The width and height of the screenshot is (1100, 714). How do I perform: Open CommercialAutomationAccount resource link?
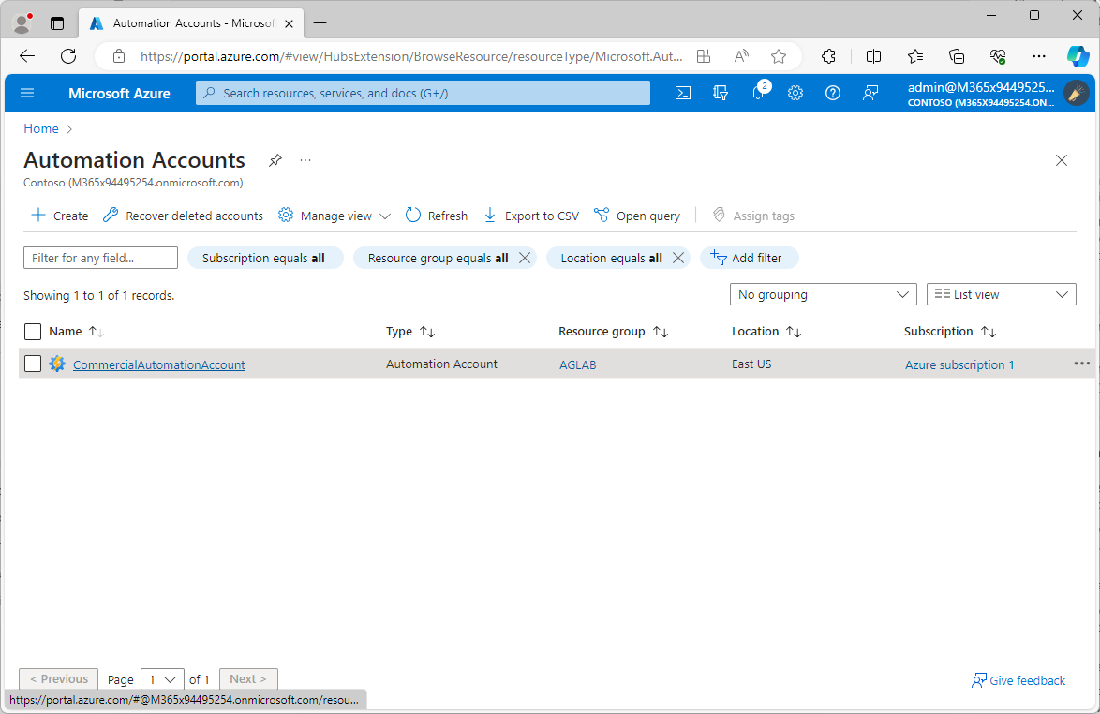(x=157, y=364)
